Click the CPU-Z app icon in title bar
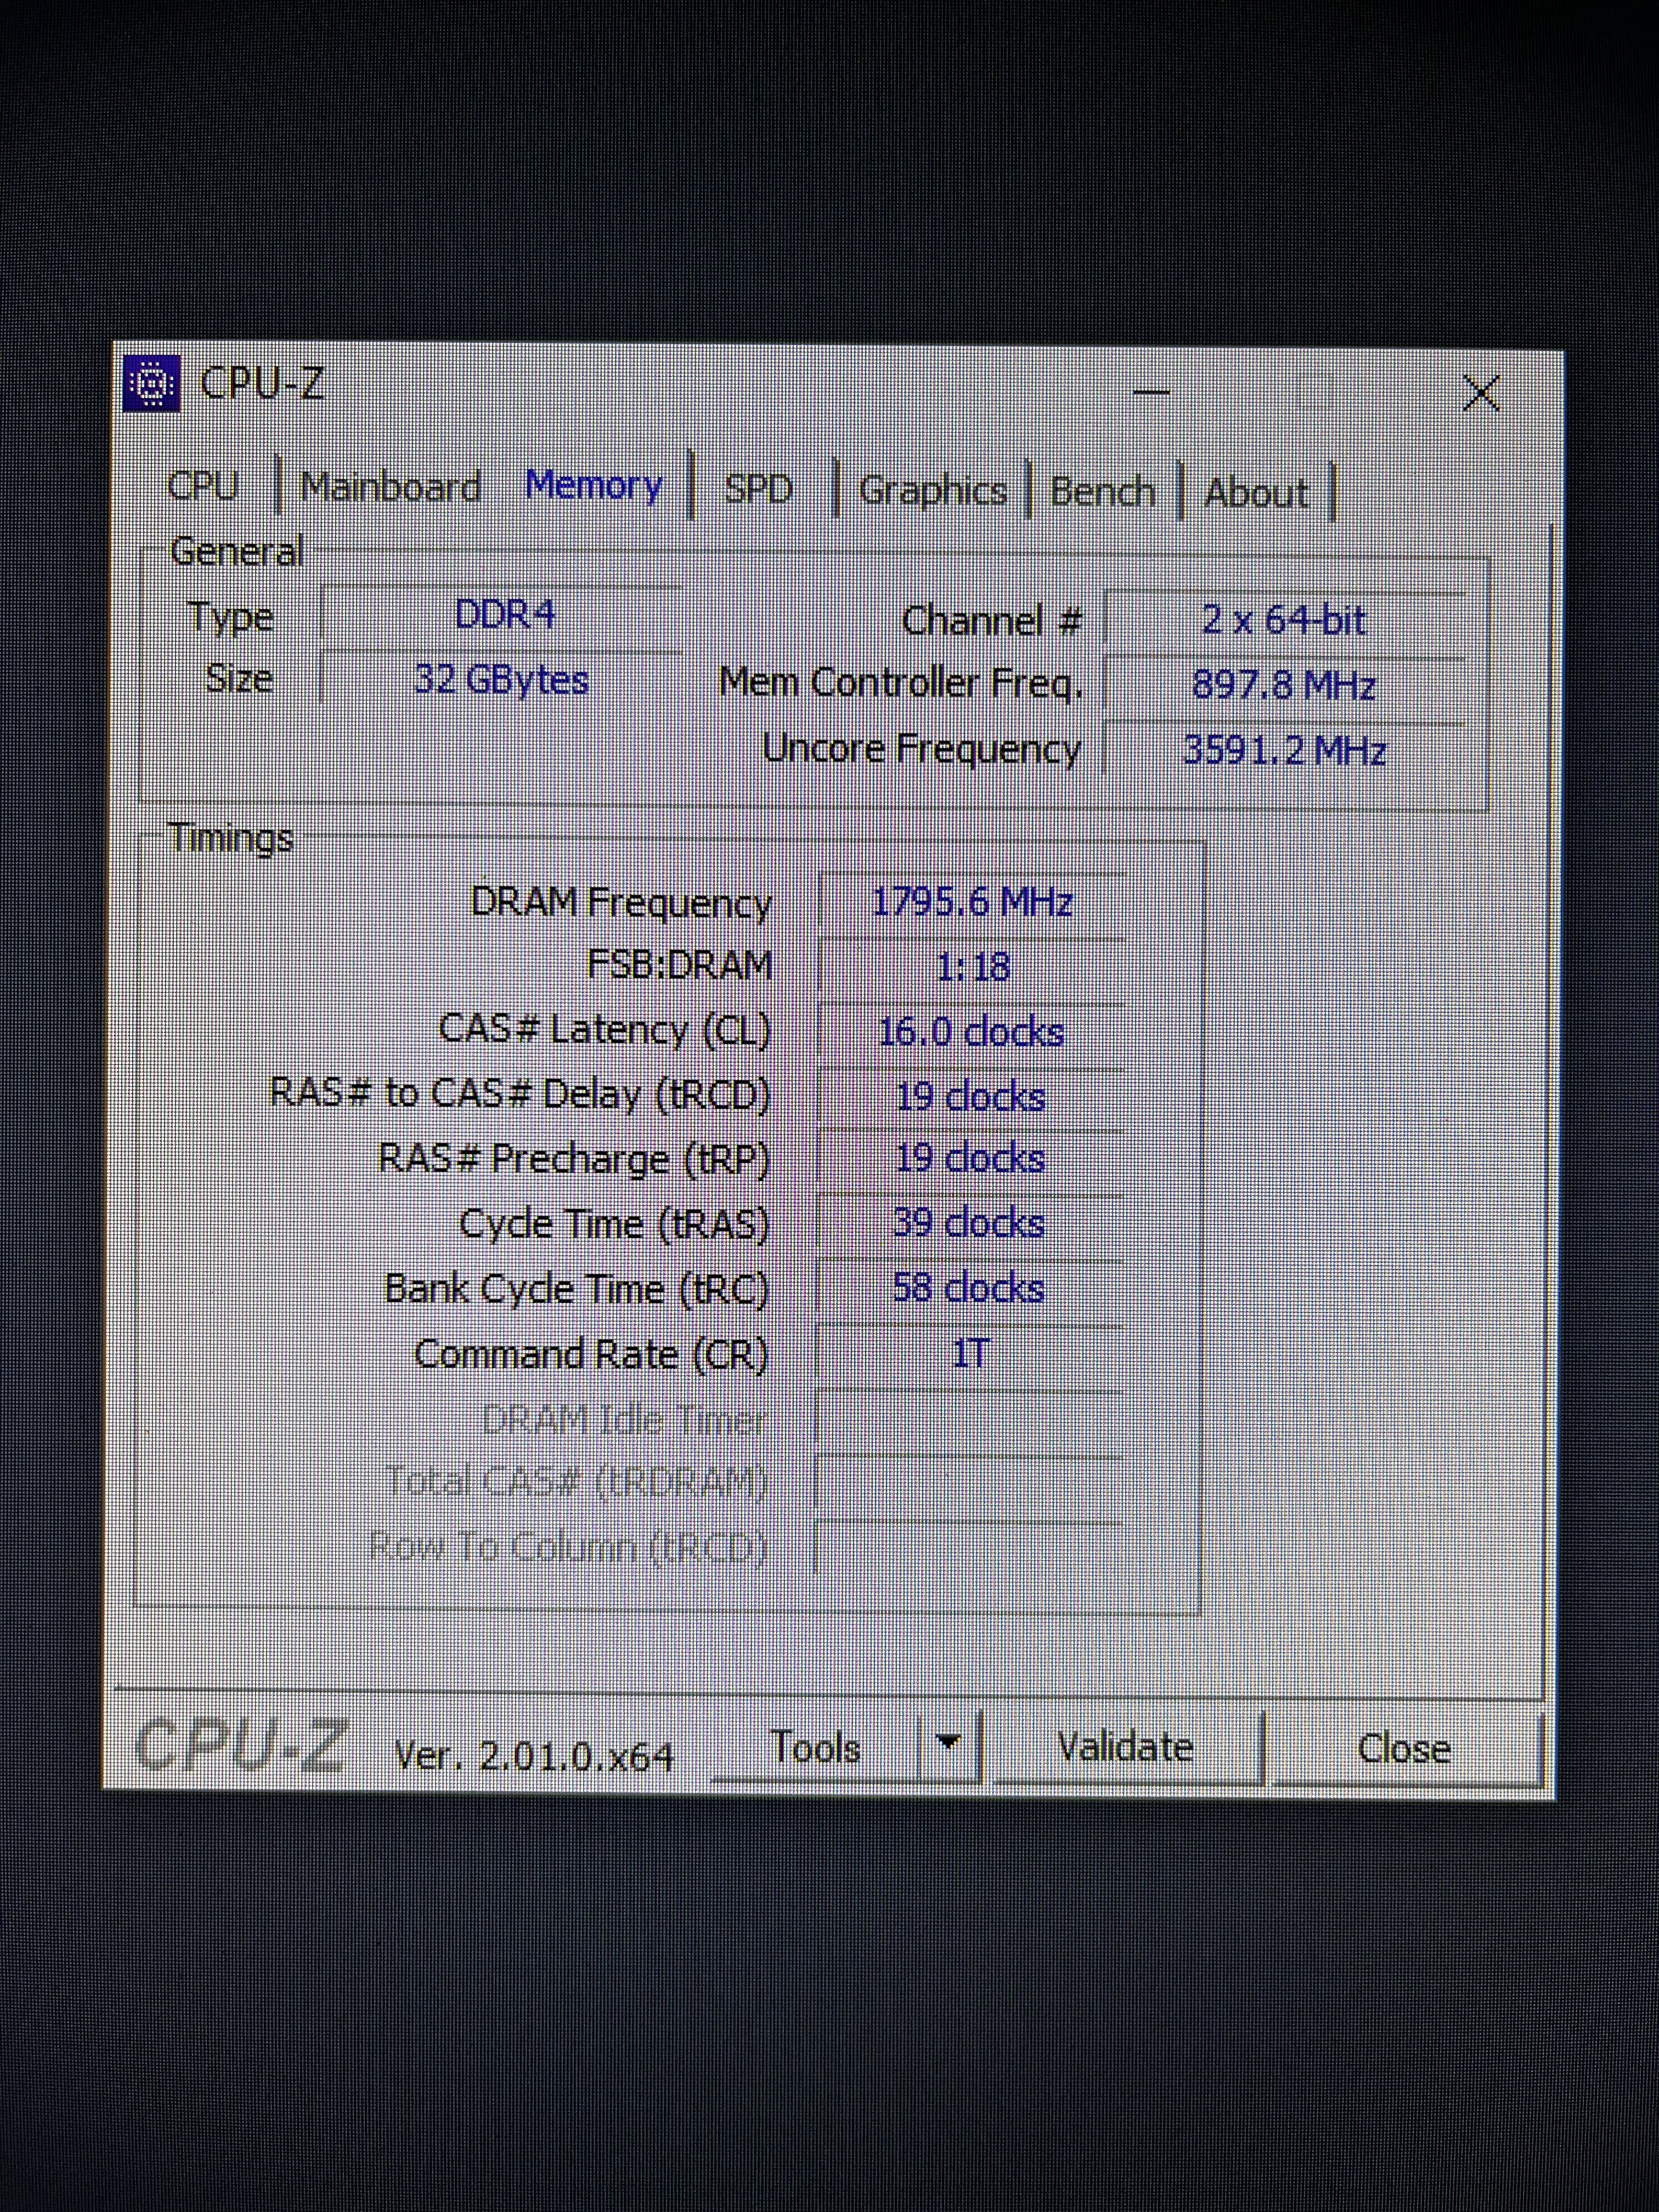The image size is (1659, 2212). point(151,383)
